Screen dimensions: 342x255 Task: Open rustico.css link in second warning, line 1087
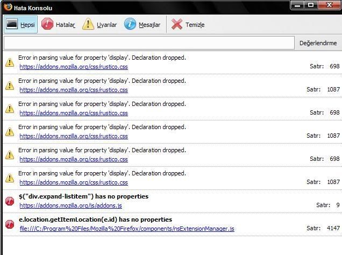pyautogui.click(x=74, y=90)
